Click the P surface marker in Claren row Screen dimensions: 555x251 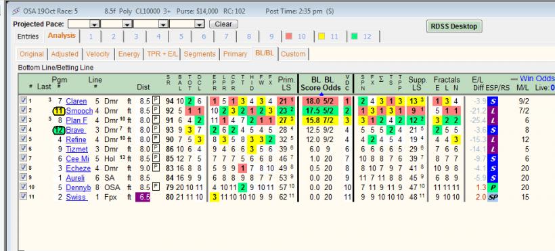156,101
